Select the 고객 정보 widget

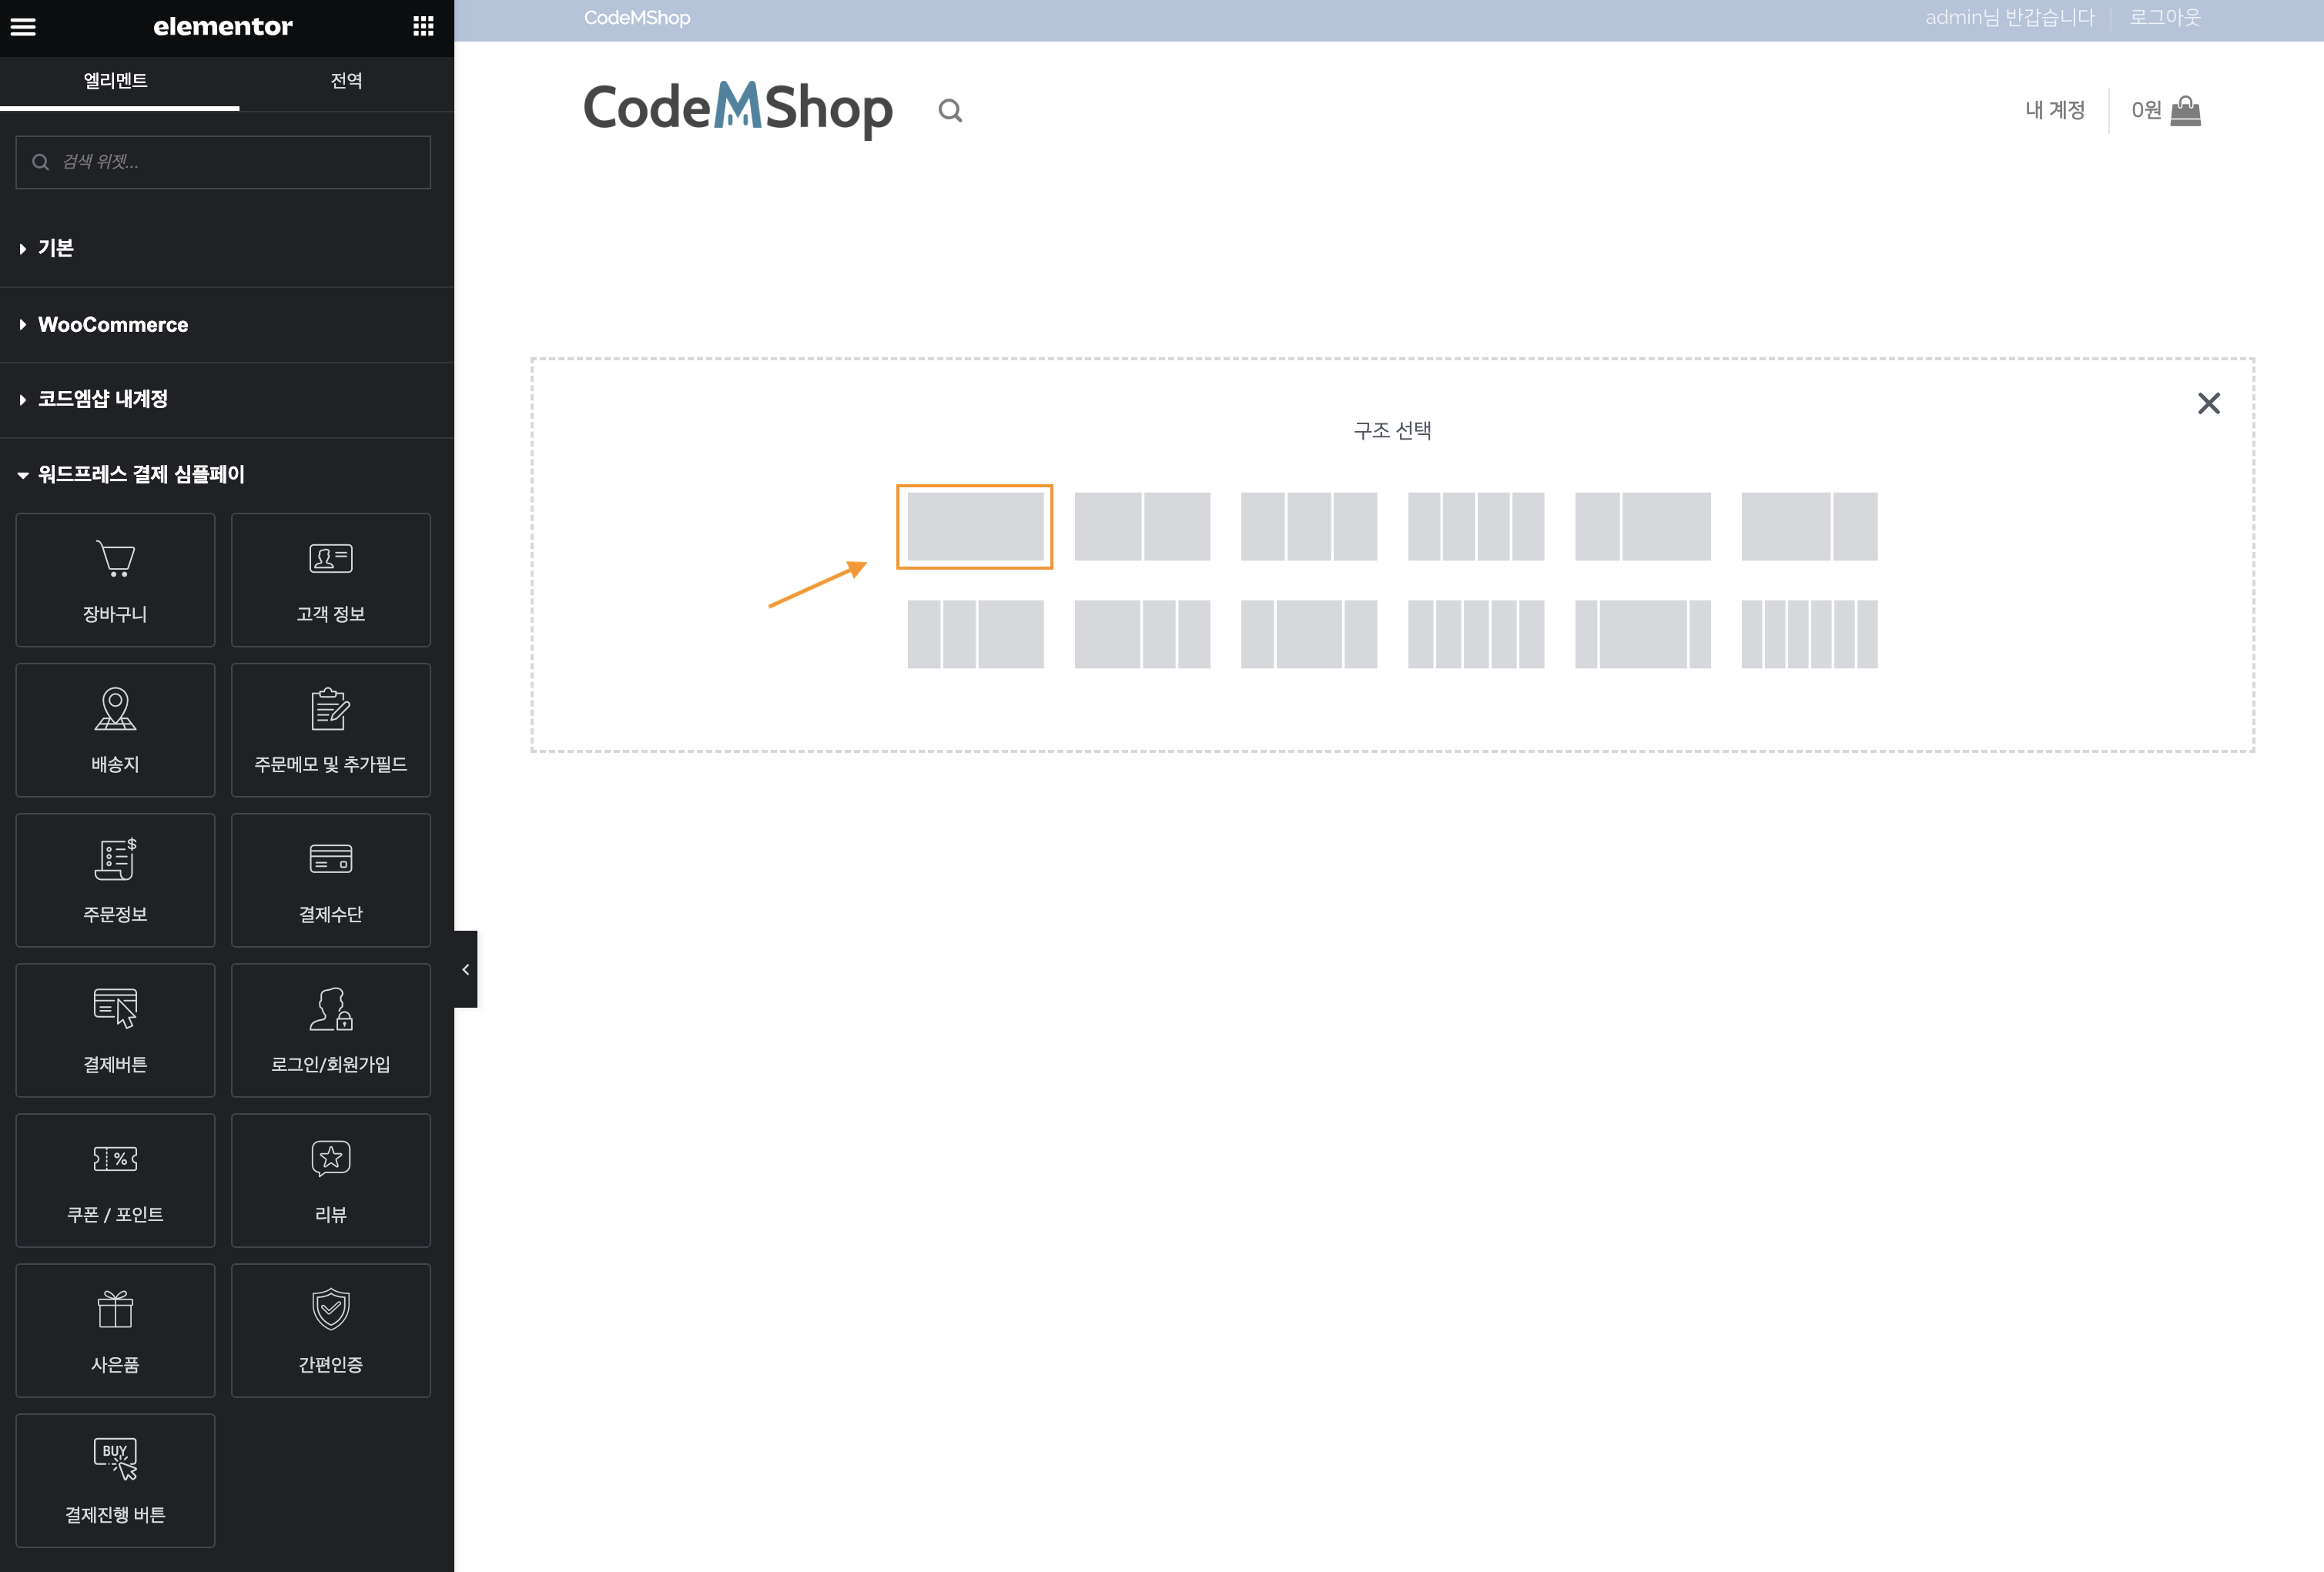point(331,580)
